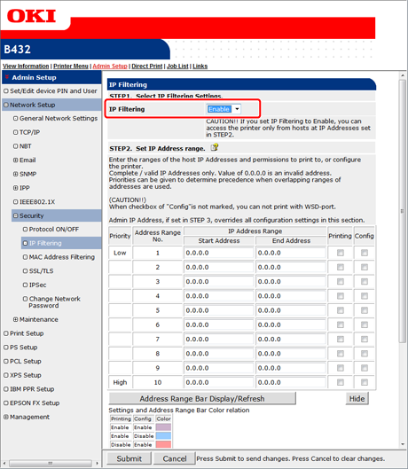Check Printing for address range 10

coord(341,382)
